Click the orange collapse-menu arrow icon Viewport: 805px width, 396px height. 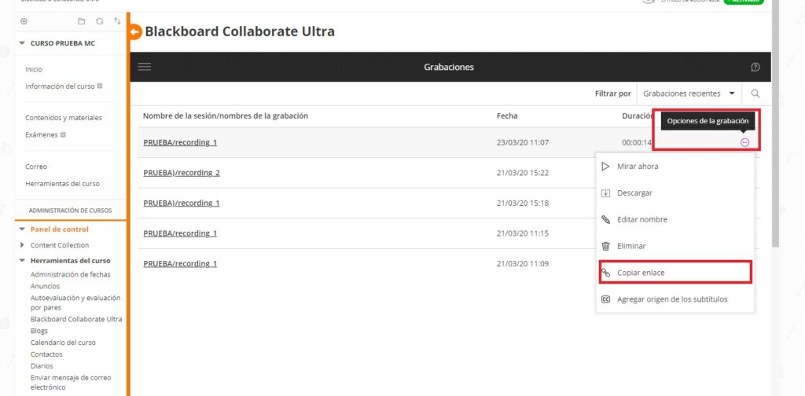coord(134,32)
